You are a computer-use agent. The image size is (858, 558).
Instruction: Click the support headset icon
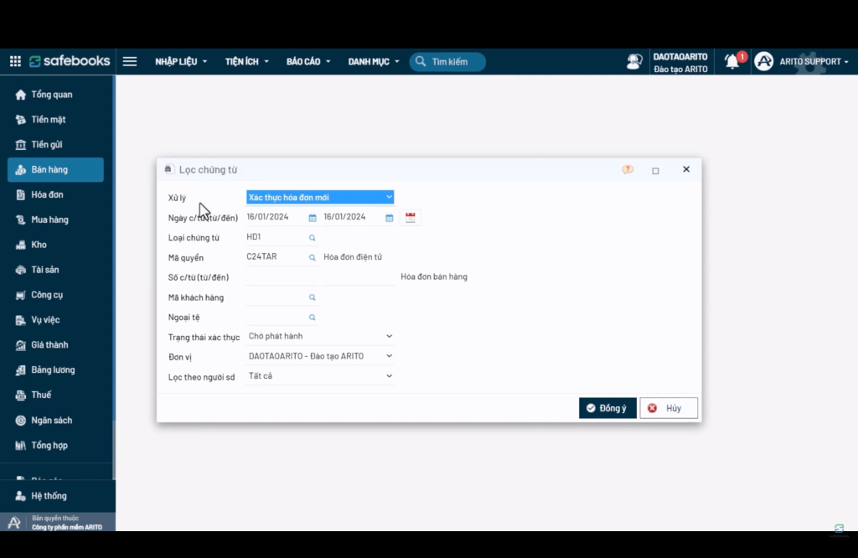634,61
